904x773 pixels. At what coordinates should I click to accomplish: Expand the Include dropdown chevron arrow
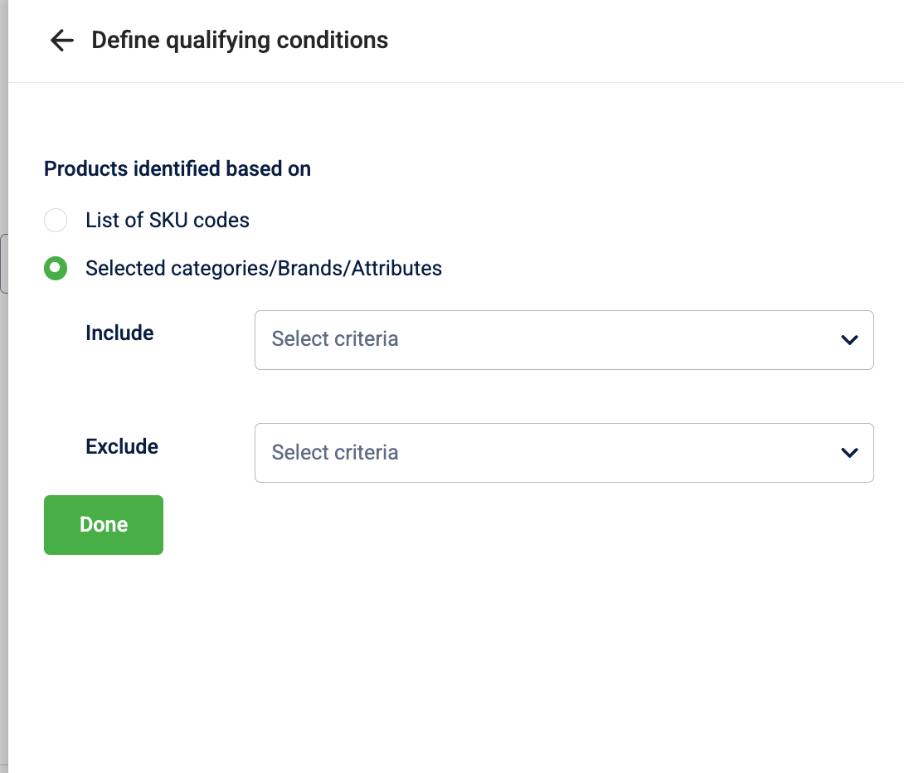click(848, 340)
